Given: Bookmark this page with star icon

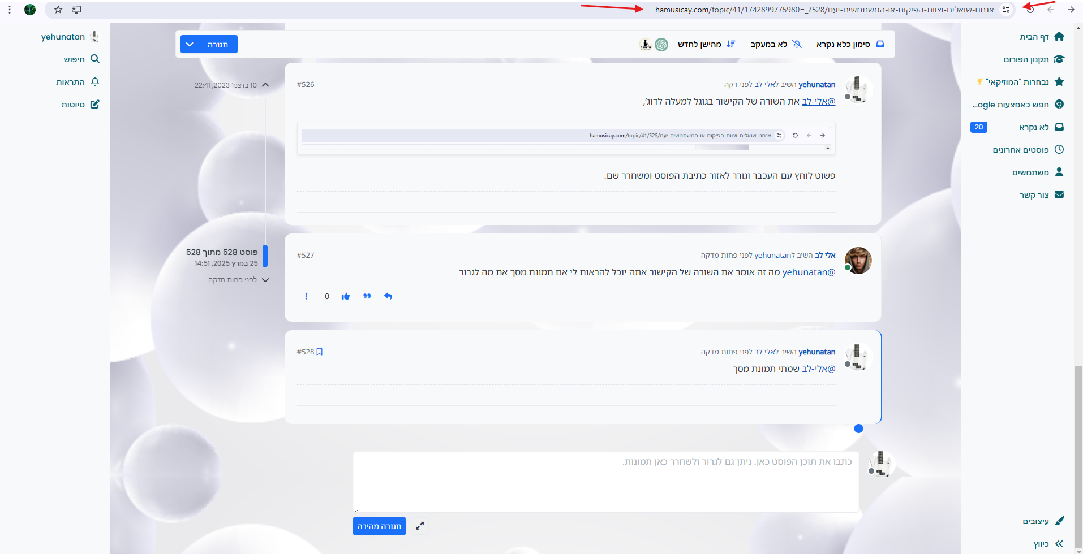Looking at the screenshot, I should [58, 10].
